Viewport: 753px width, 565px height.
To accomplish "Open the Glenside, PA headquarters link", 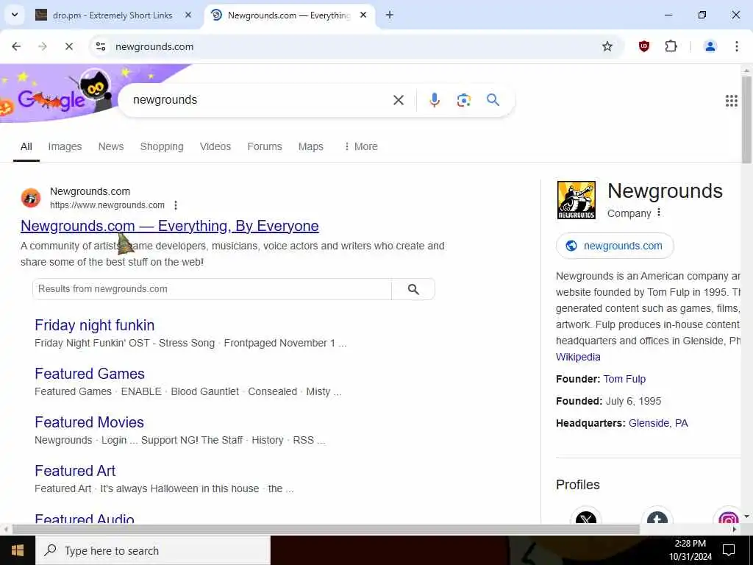I will pos(658,423).
